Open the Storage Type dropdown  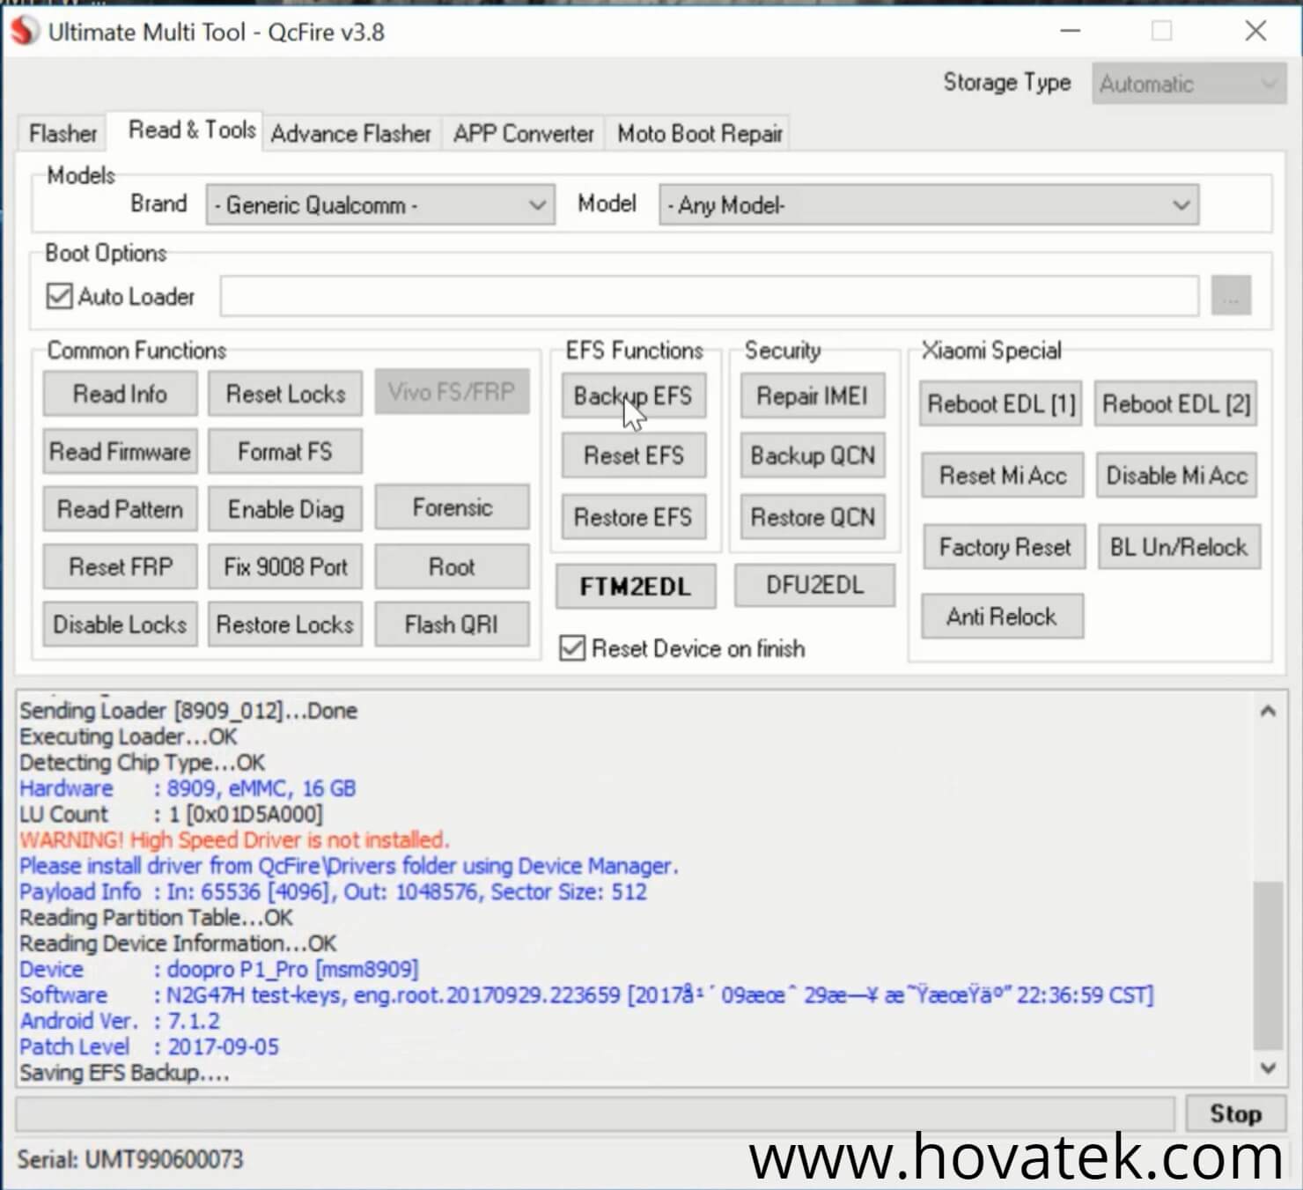(1189, 84)
